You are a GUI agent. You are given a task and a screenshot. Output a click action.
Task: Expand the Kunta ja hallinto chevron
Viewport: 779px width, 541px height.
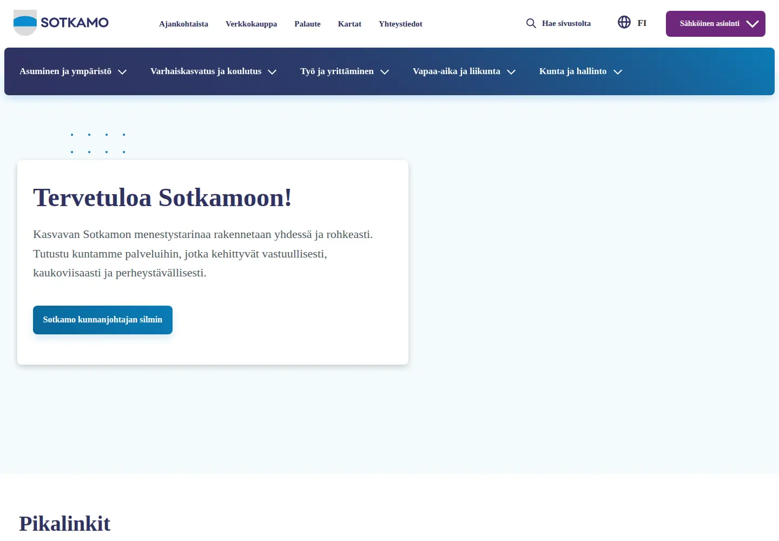click(618, 72)
